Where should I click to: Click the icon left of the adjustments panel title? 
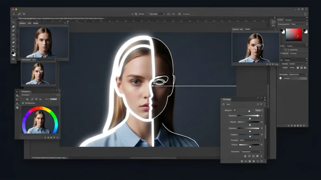click(223, 104)
